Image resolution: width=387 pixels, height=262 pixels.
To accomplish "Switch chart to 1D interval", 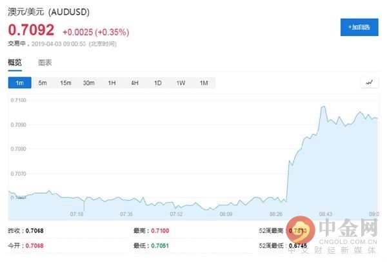I will [x=157, y=82].
